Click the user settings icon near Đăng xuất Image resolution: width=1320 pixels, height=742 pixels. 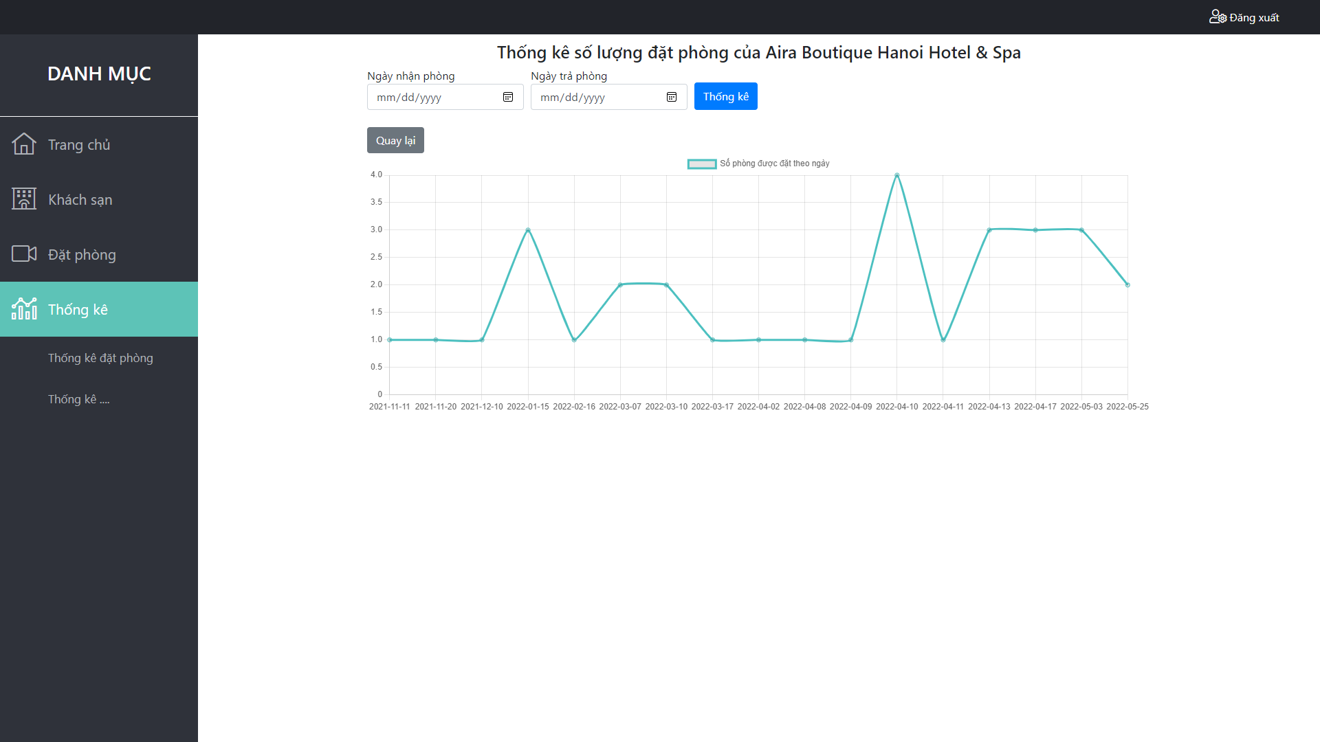click(1218, 17)
